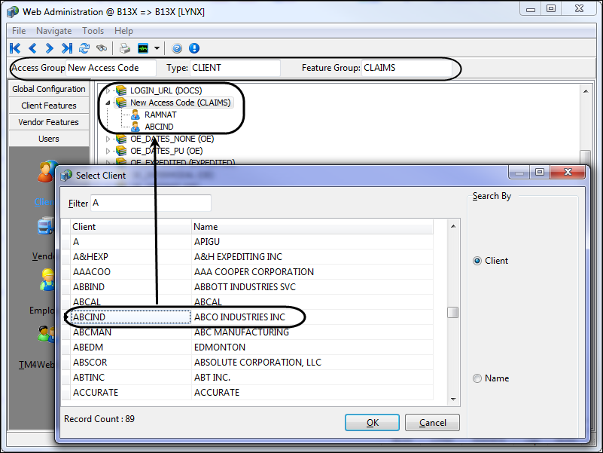Screen dimensions: 603x453
Task: Click Cancel in Select Client dialog
Action: pos(432,423)
